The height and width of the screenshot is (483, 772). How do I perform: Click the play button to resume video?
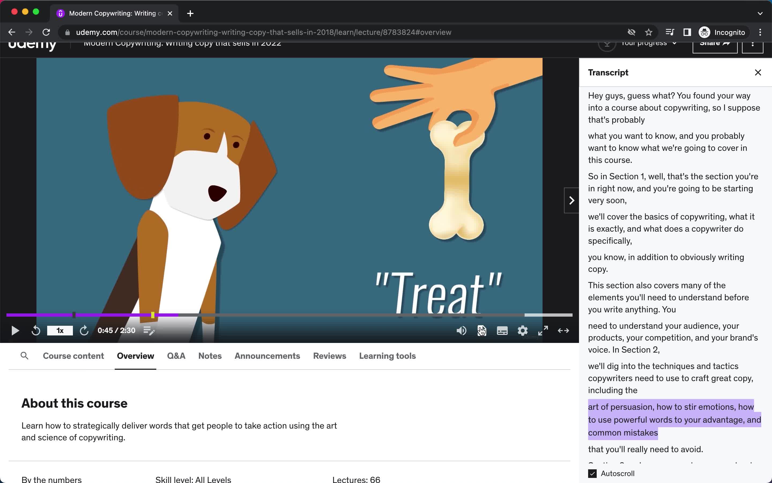[x=15, y=330]
